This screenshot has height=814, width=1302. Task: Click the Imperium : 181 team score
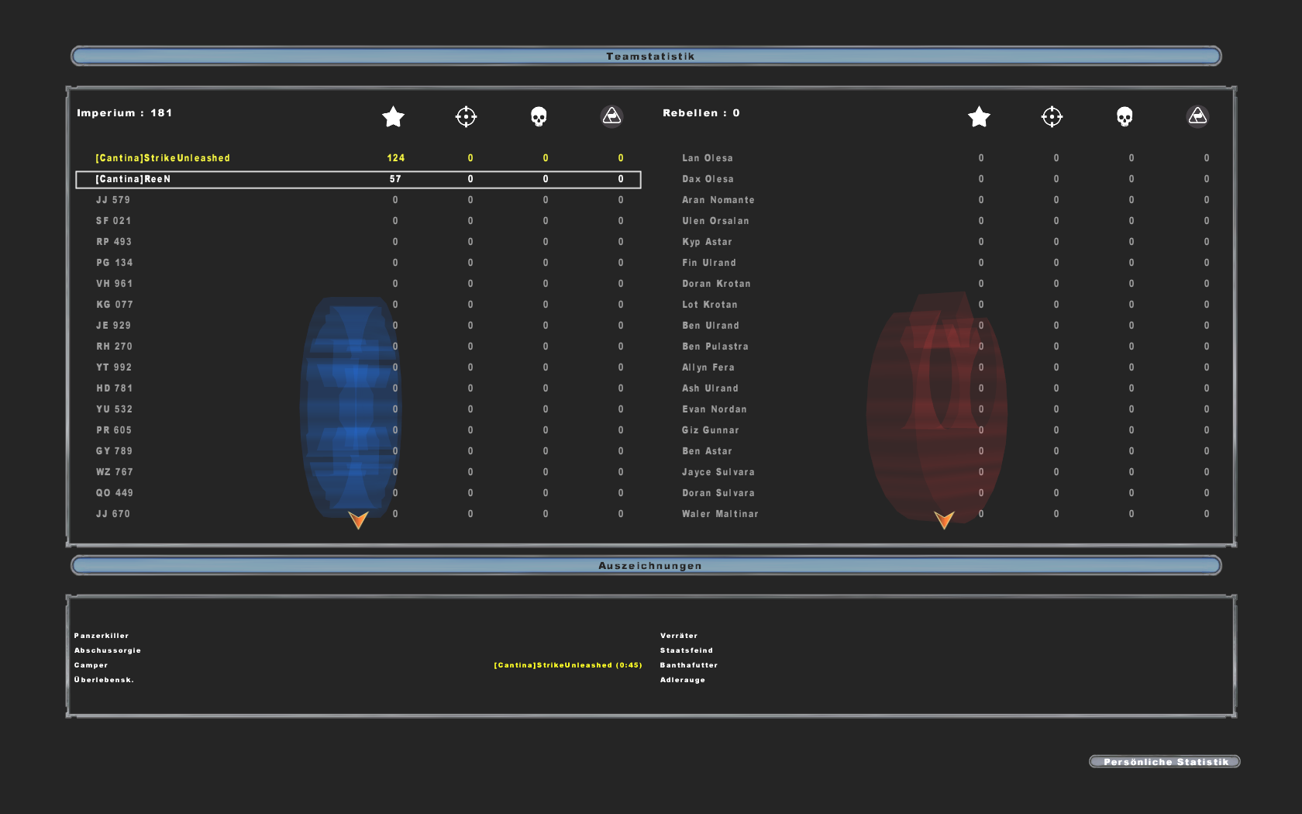coord(125,113)
